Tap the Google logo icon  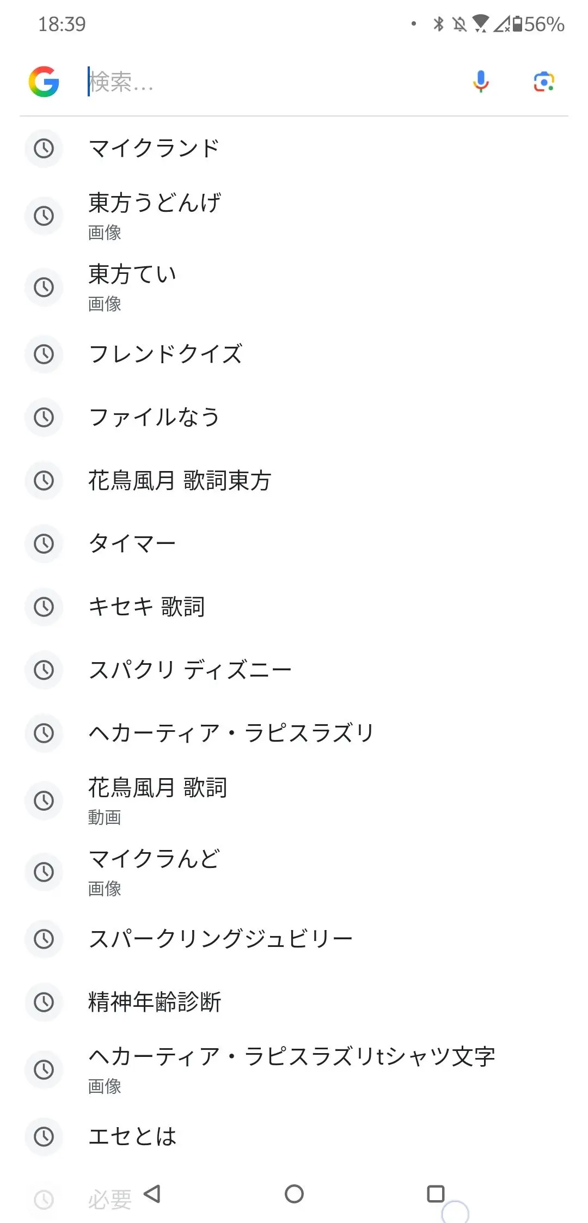(x=44, y=82)
